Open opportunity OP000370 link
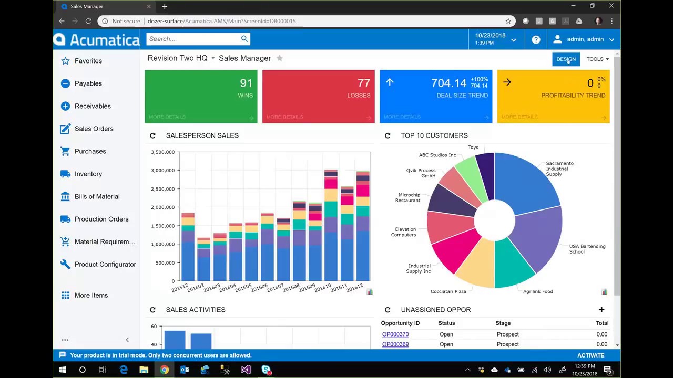Screen dimensions: 673x378 [x=395, y=334]
